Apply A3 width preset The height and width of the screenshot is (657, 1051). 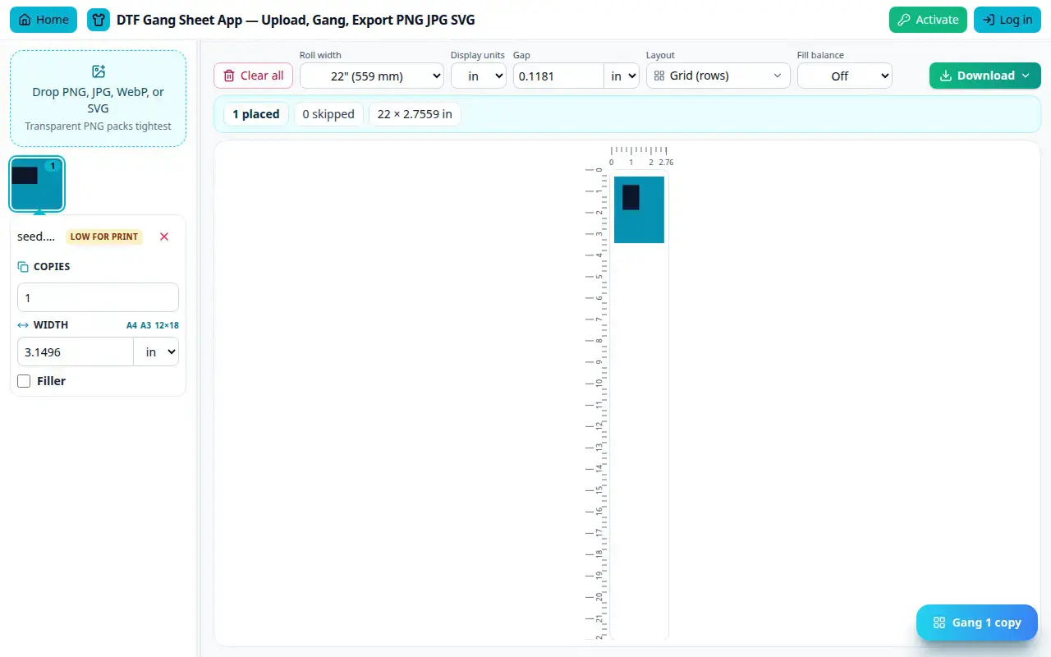[x=146, y=325]
